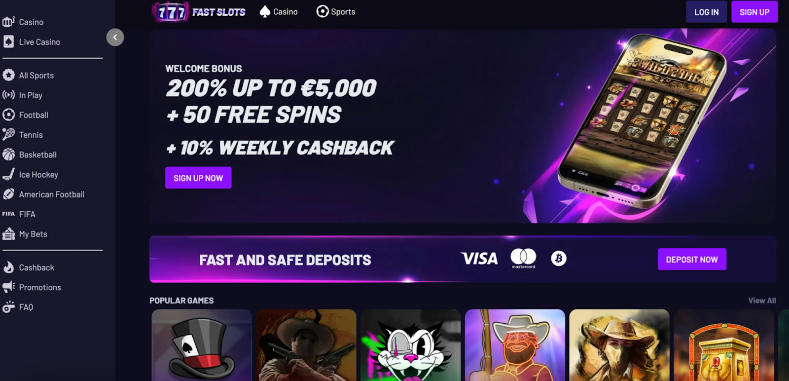Open the In Play live icon

8,95
